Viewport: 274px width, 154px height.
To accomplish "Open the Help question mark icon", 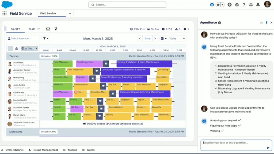I will 244,5.
